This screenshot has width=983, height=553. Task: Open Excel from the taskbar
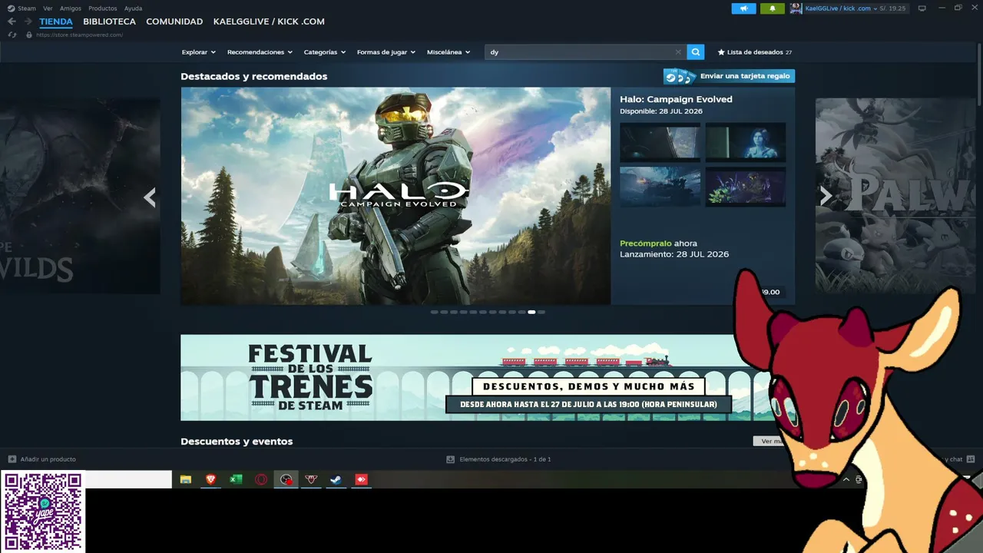tap(236, 480)
